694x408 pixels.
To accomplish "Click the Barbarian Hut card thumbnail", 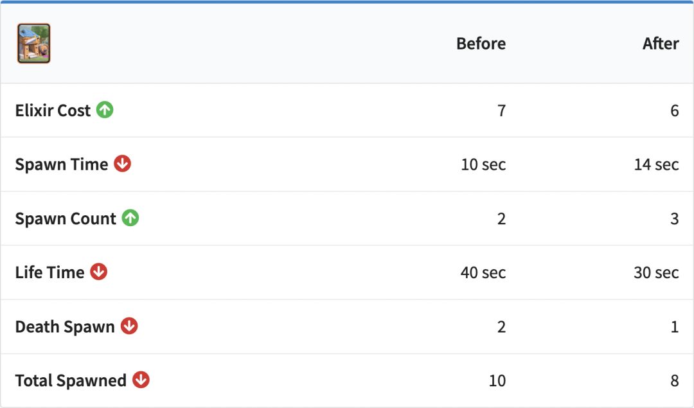I will (33, 44).
